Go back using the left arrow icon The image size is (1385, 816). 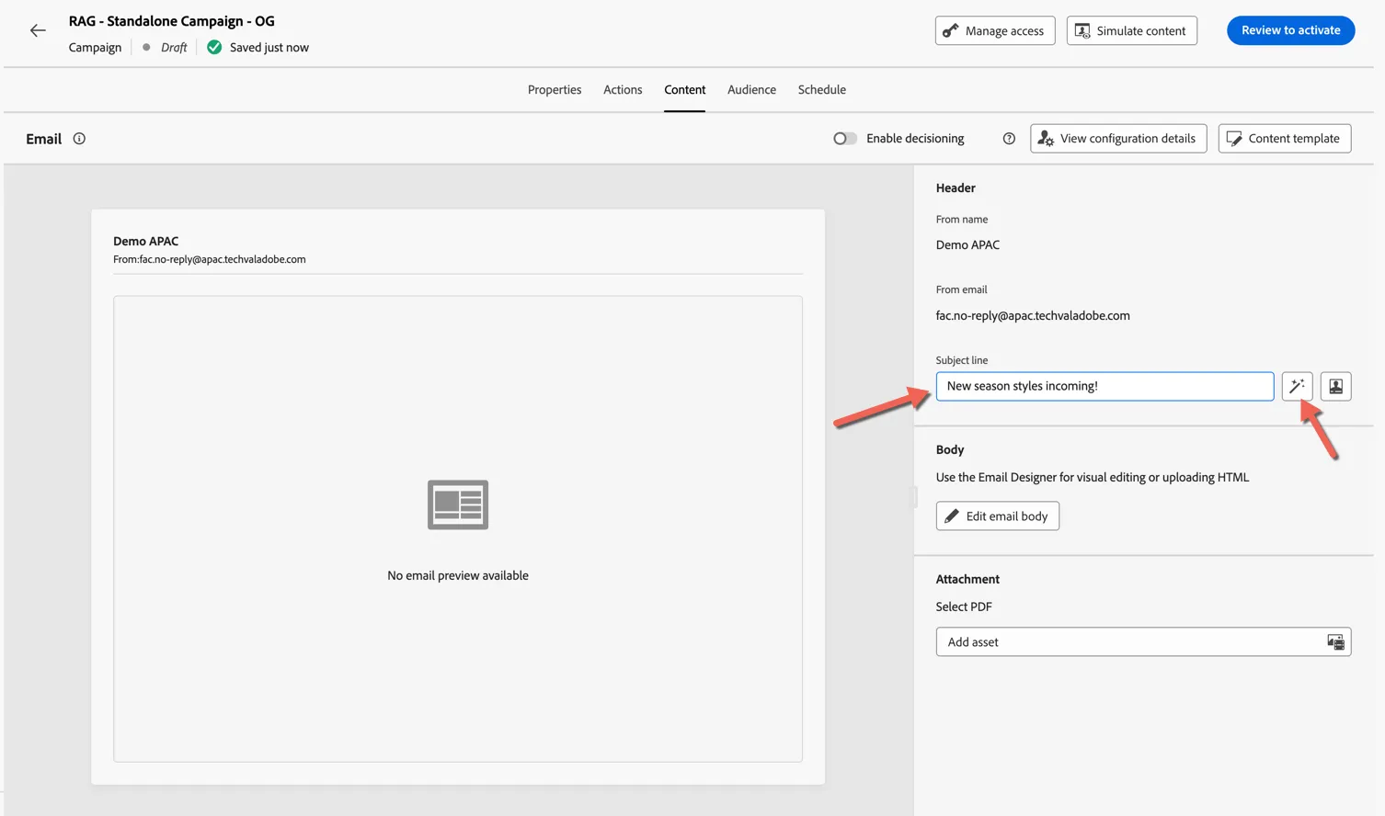pos(38,30)
